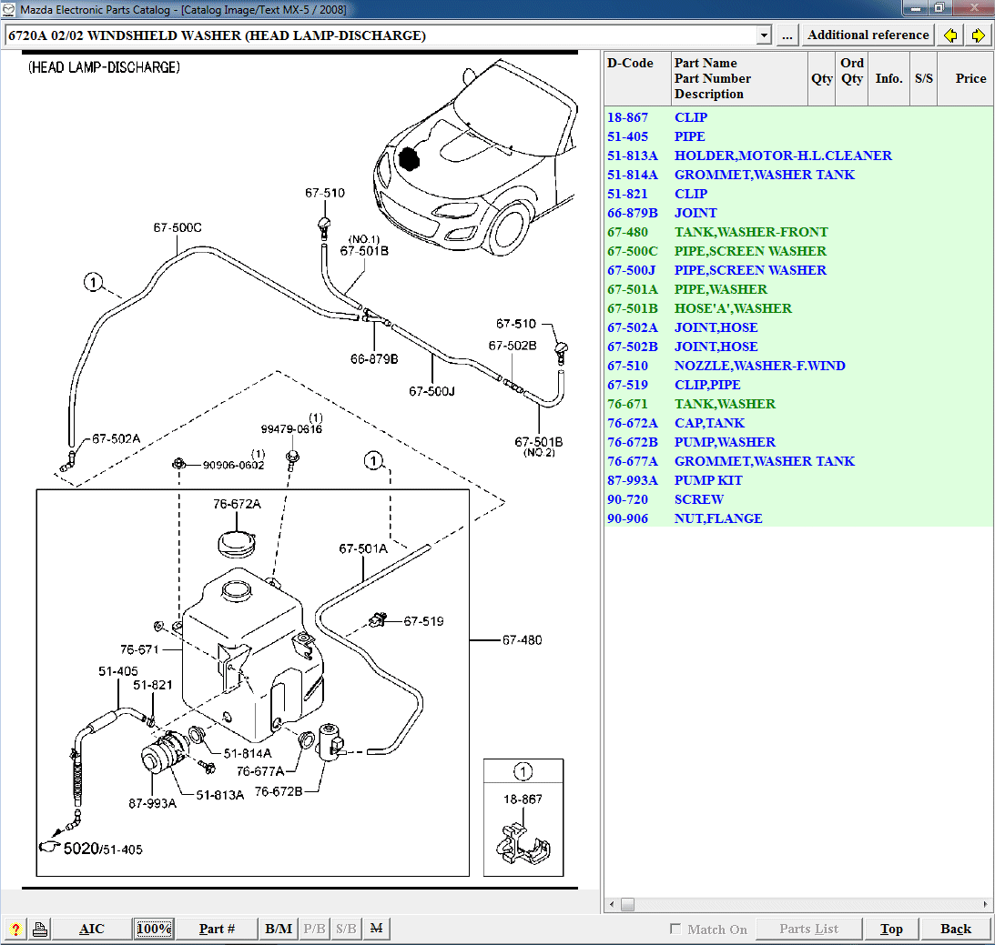Click 67-500C pipe label in diagram
Viewport: 995px width, 945px height.
(x=178, y=227)
